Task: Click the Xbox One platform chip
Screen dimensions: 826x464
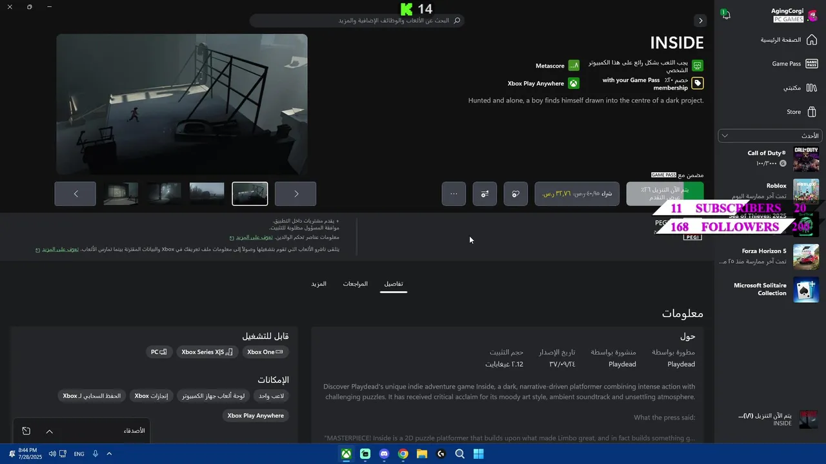Action: (265, 353)
